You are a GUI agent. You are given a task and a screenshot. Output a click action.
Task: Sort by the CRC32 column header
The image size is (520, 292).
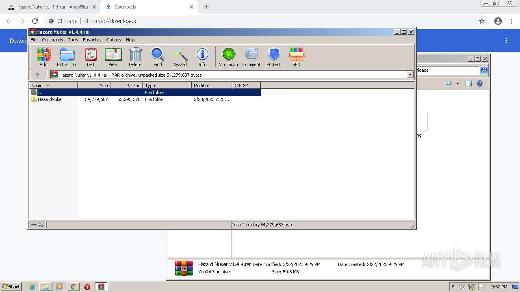coord(246,86)
